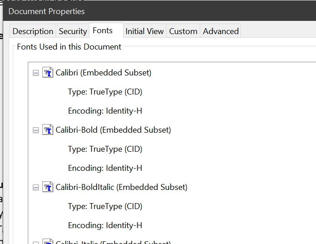Select Type: TrueType (CID) under Calibri (Embedded Subset)

click(105, 92)
